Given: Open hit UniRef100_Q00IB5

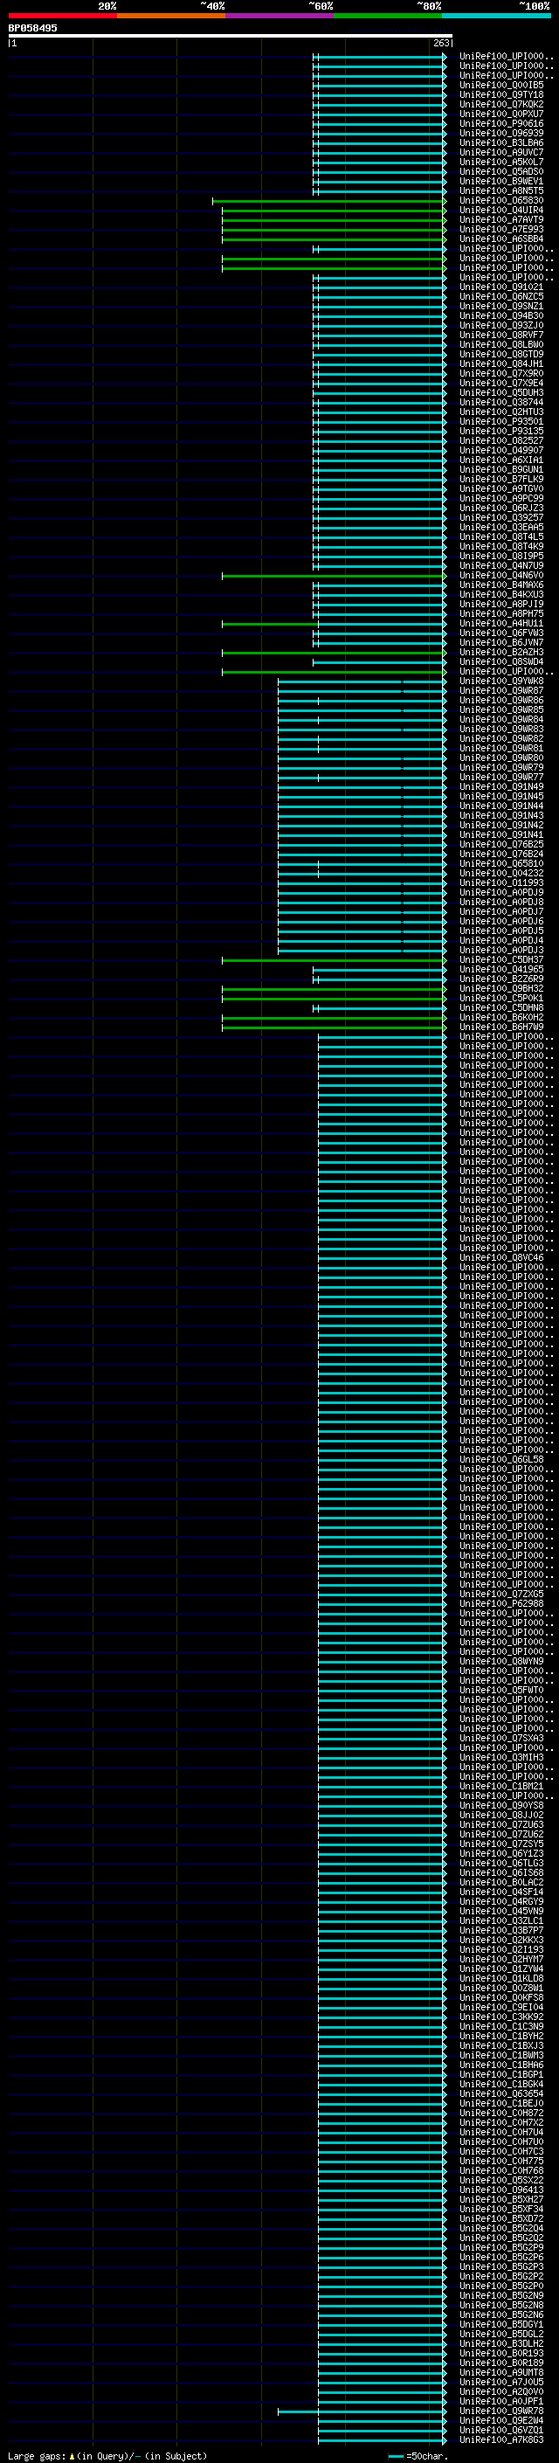Looking at the screenshot, I should (x=500, y=85).
